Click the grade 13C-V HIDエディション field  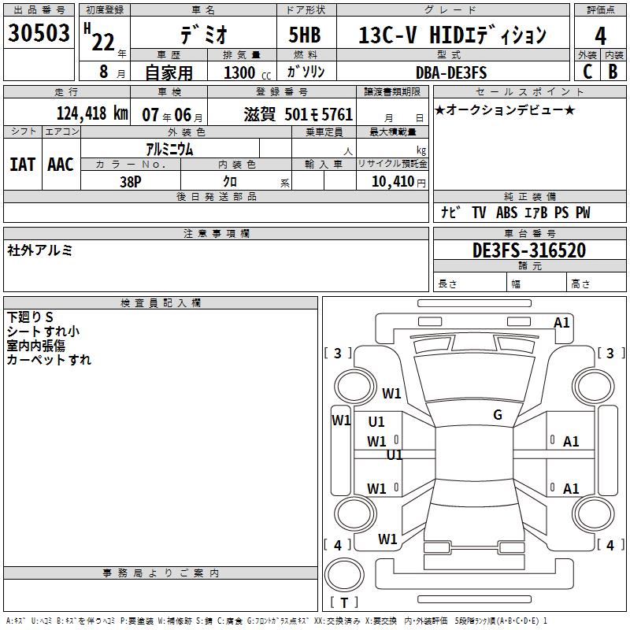pos(452,35)
